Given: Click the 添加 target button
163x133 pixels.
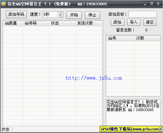Looking at the screenshot, I should (x=117, y=22).
